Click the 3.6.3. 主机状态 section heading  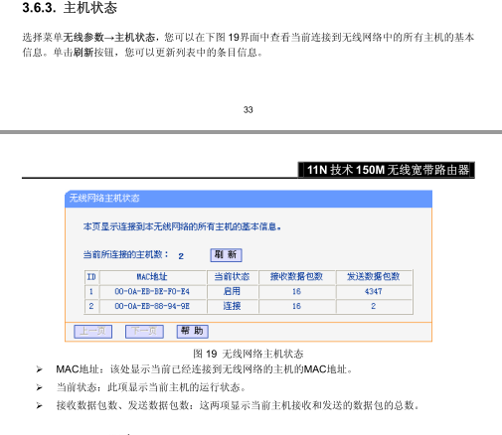(70, 8)
